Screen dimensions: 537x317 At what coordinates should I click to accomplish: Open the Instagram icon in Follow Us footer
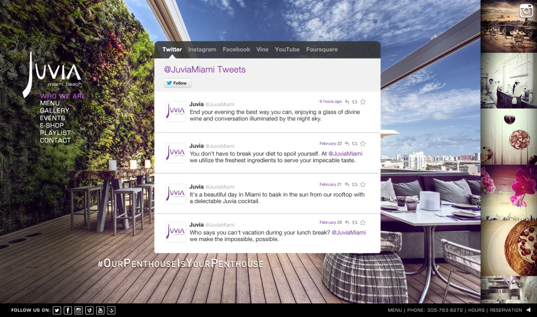tap(79, 310)
